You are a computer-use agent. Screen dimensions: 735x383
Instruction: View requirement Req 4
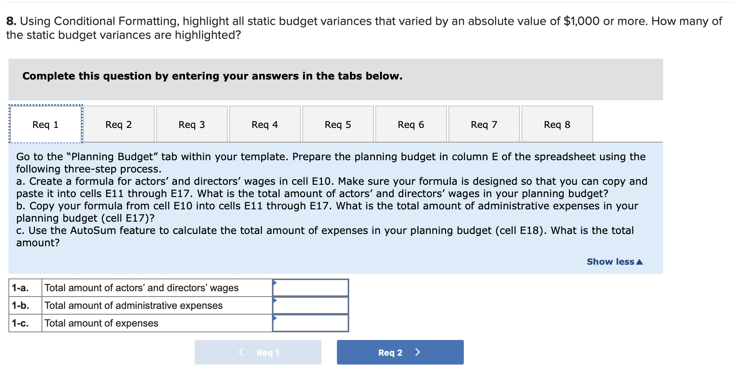tap(265, 124)
